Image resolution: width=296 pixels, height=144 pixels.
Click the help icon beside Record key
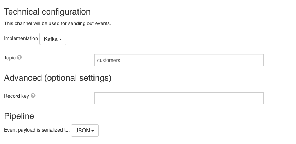[33, 96]
